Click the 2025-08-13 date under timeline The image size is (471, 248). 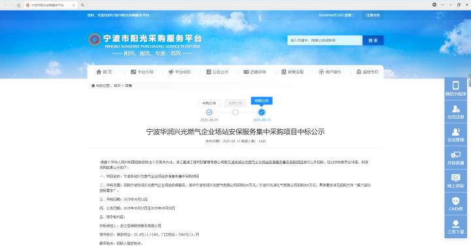click(x=262, y=120)
